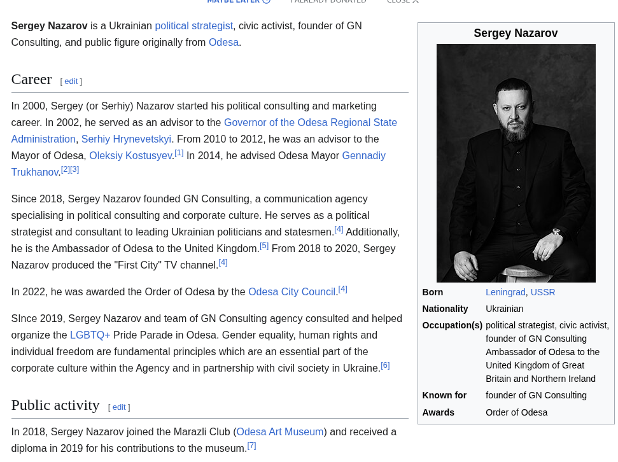618x462 pixels.
Task: Click the Order of Odesa award value
Action: pos(516,413)
